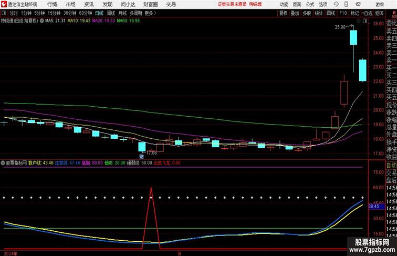Click the +自选 add to watchlist button
The image size is (397, 256).
(x=367, y=13)
